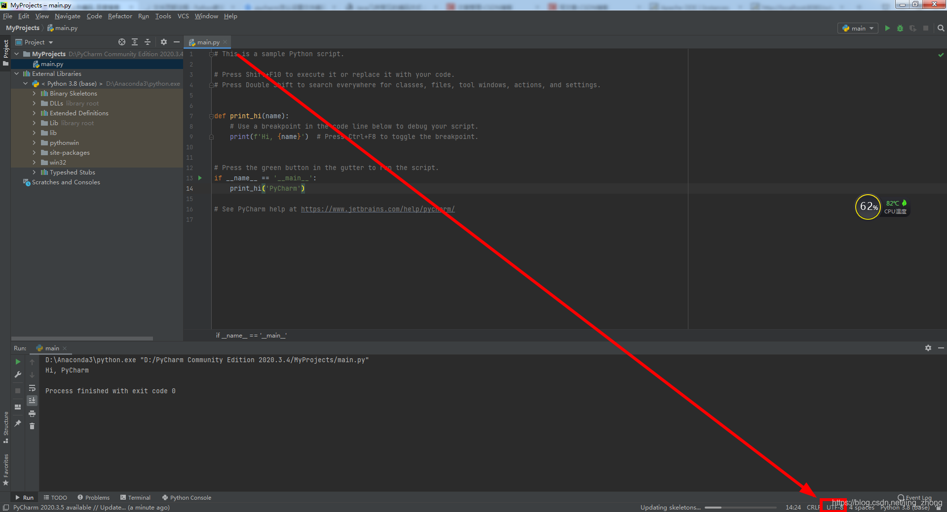Click Up the Stack Trace arrow
The height and width of the screenshot is (512, 947).
(x=32, y=362)
